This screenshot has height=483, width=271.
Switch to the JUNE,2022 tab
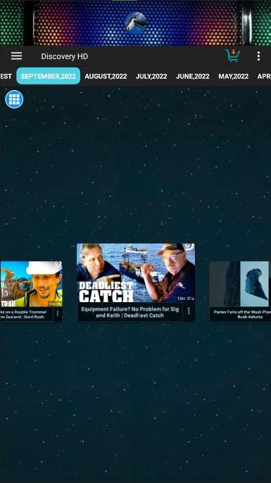tap(192, 76)
